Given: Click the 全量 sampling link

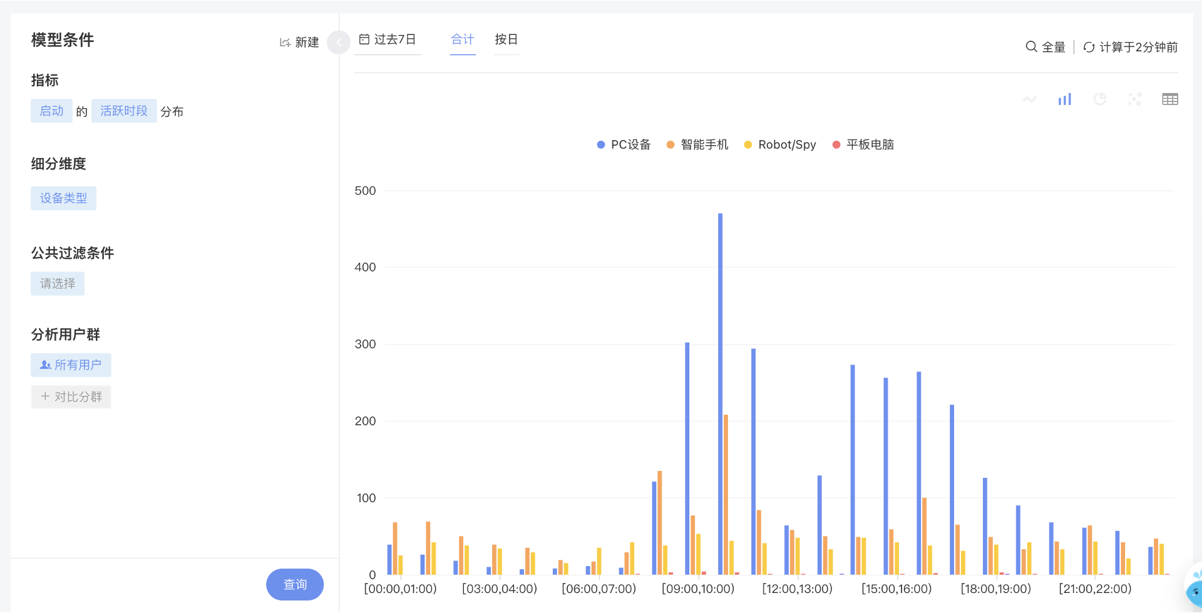Looking at the screenshot, I should [x=1045, y=47].
